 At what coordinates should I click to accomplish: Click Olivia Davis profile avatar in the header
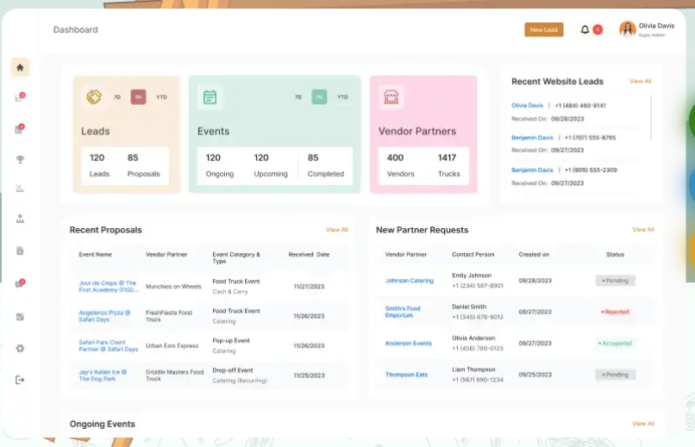pyautogui.click(x=627, y=29)
